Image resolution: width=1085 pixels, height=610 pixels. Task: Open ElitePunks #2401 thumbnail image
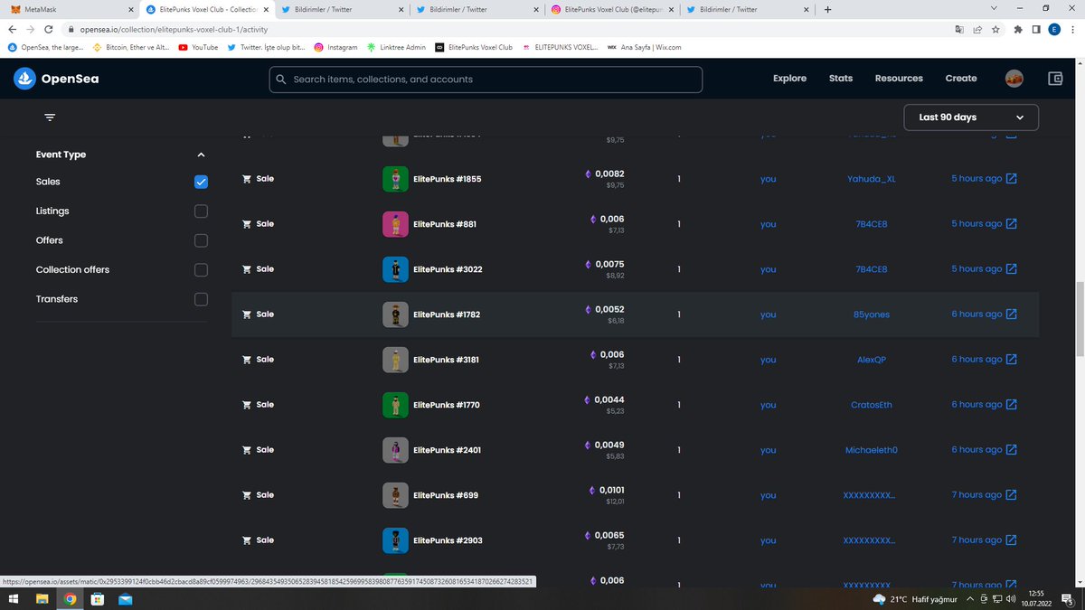(x=396, y=450)
